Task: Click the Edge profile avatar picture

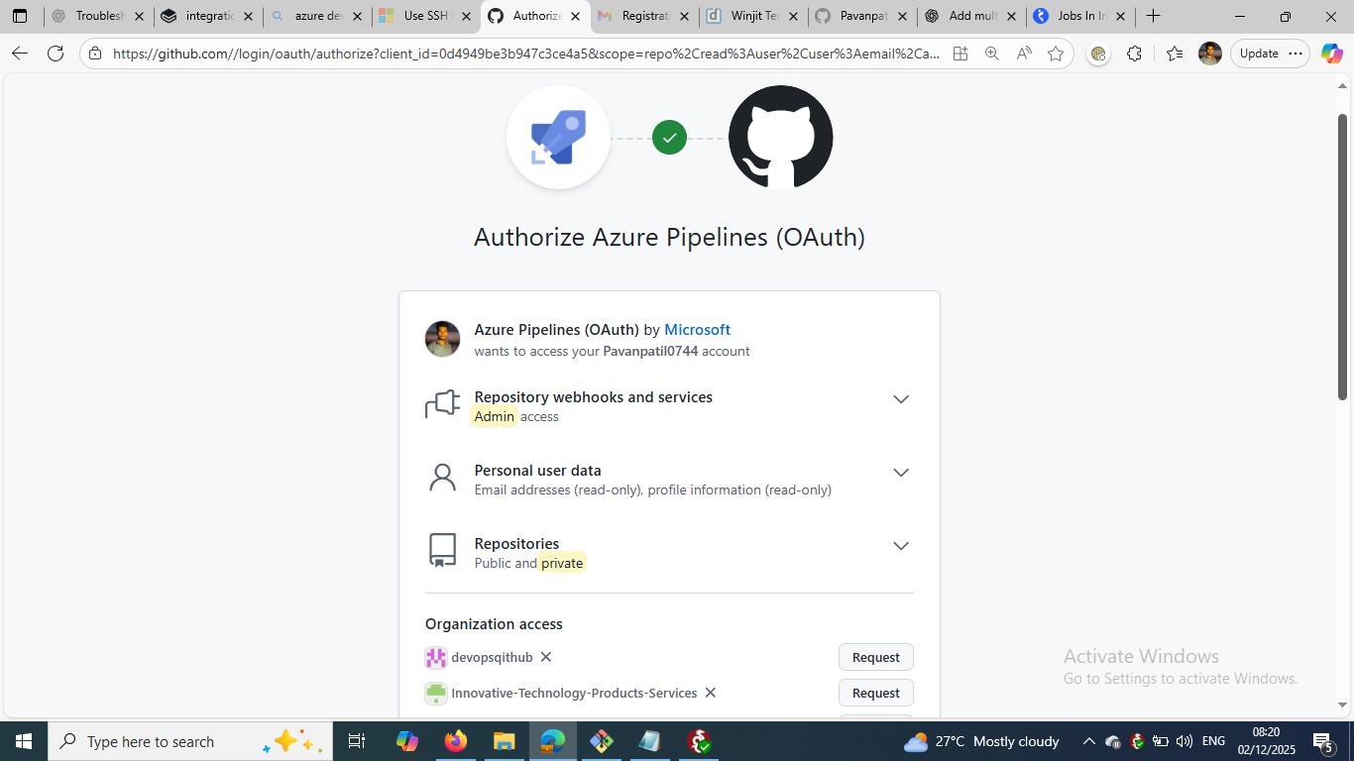Action: (x=1209, y=54)
